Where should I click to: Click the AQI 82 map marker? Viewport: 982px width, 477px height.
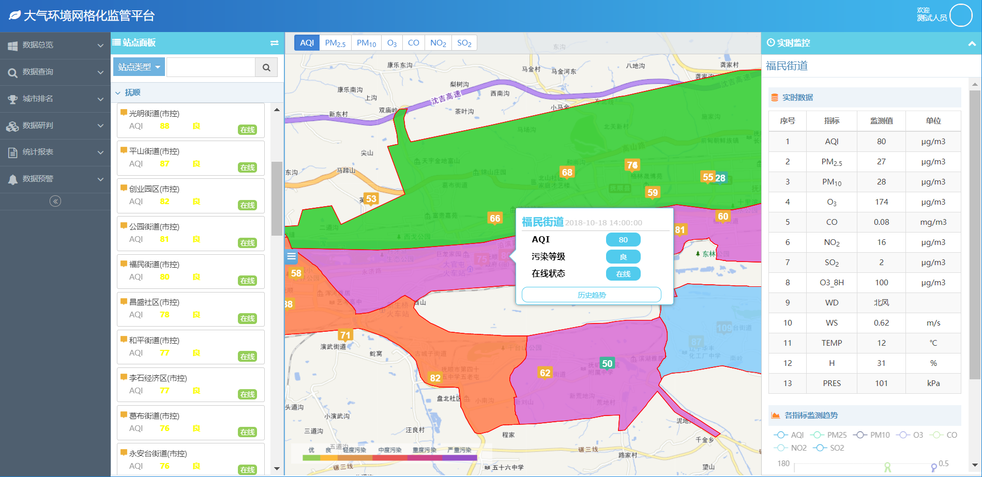435,378
